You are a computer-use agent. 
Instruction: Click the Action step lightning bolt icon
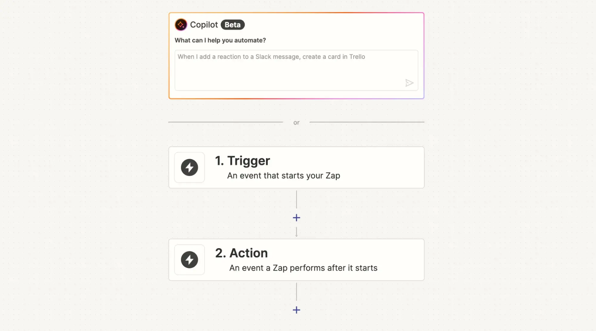coord(189,260)
